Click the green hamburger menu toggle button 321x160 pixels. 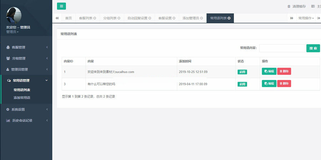(61, 6)
